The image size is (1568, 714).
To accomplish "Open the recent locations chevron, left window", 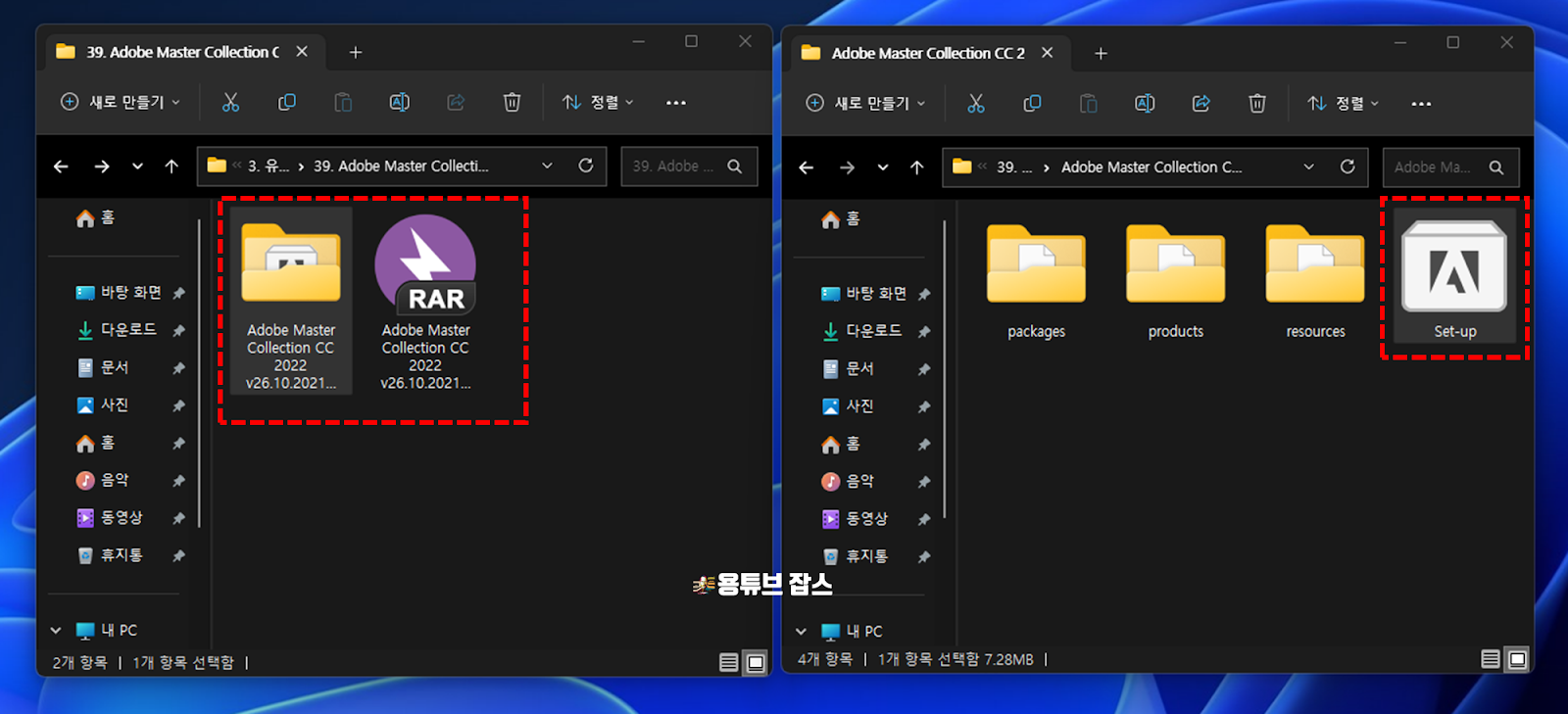I will pyautogui.click(x=137, y=167).
